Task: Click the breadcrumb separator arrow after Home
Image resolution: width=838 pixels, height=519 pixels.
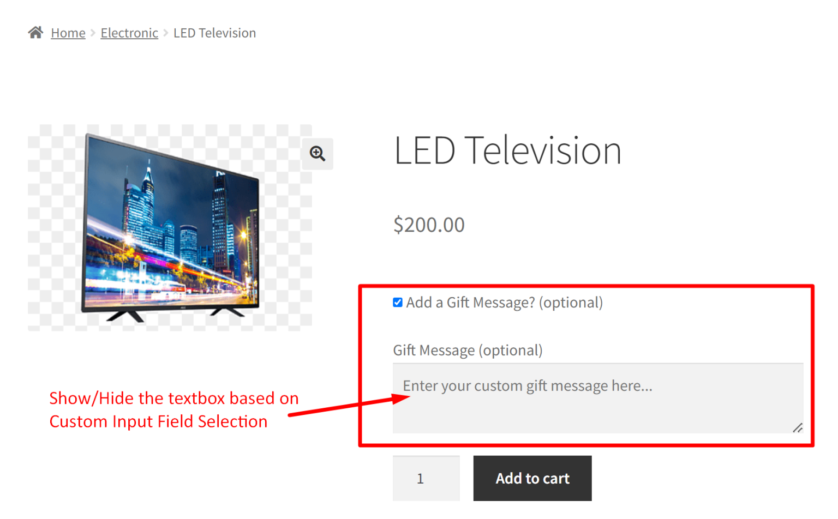Action: (93, 33)
